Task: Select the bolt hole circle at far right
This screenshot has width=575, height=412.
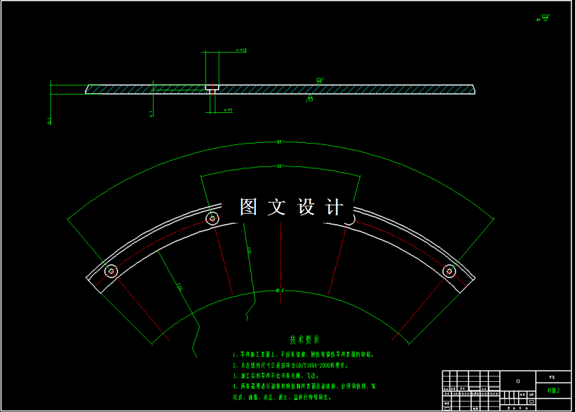Action: coord(449,271)
